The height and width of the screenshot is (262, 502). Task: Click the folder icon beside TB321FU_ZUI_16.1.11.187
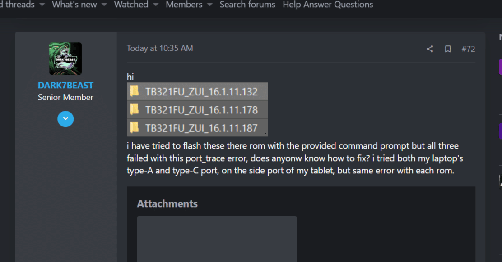point(134,127)
